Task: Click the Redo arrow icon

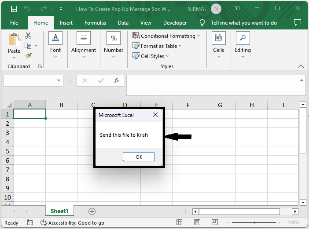Action: pyautogui.click(x=44, y=9)
